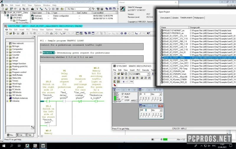Collapse the SIMATIC 300(1) tree node

[5, 15]
